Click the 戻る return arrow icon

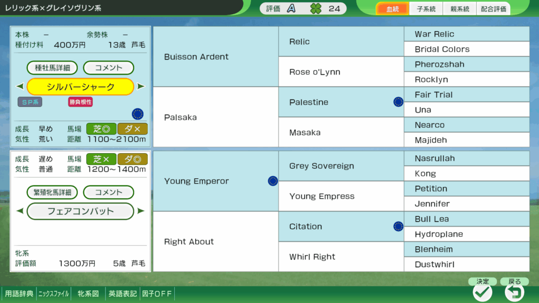514,292
